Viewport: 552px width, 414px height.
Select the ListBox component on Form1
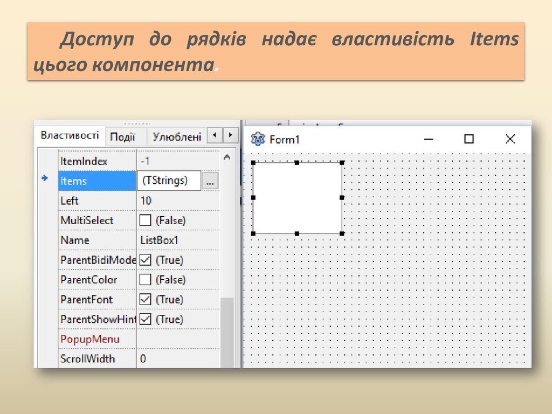pos(298,198)
